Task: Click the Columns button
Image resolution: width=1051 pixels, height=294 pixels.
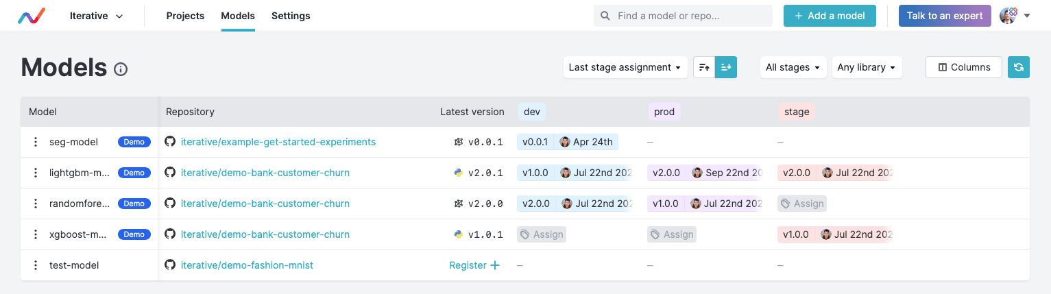Action: (x=964, y=67)
